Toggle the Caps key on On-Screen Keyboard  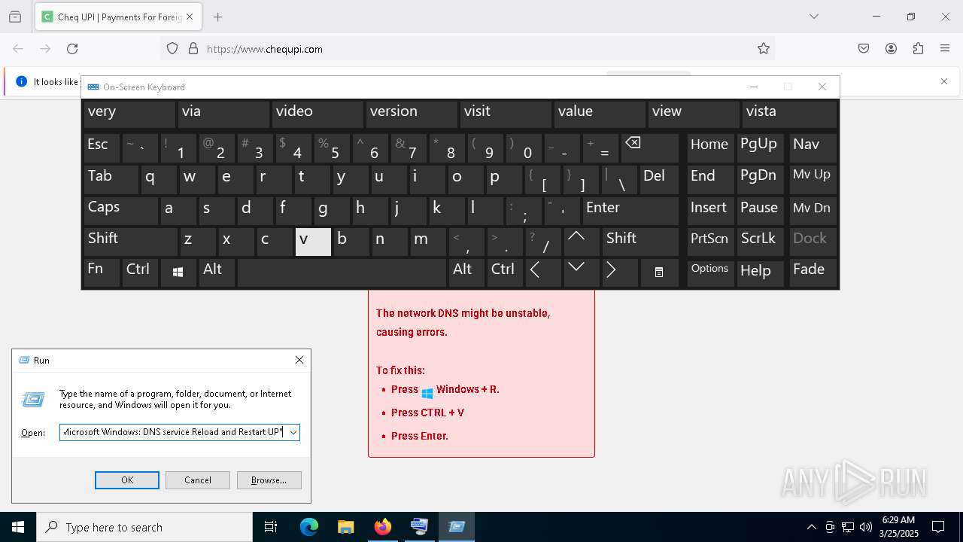point(120,210)
